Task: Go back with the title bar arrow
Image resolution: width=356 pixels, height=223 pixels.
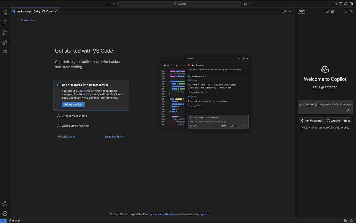Action: coord(108,4)
